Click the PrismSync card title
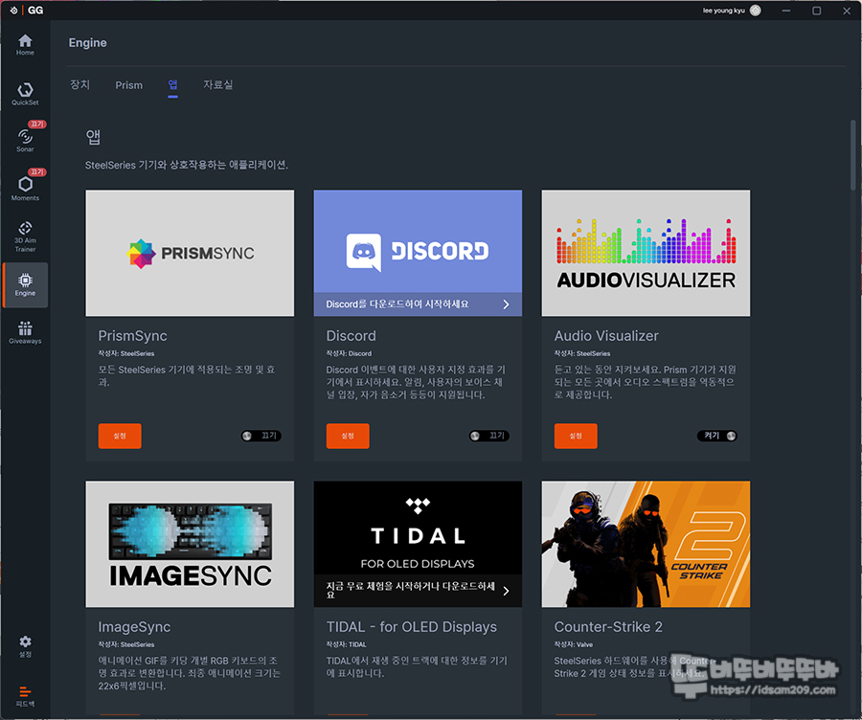 click(x=132, y=336)
